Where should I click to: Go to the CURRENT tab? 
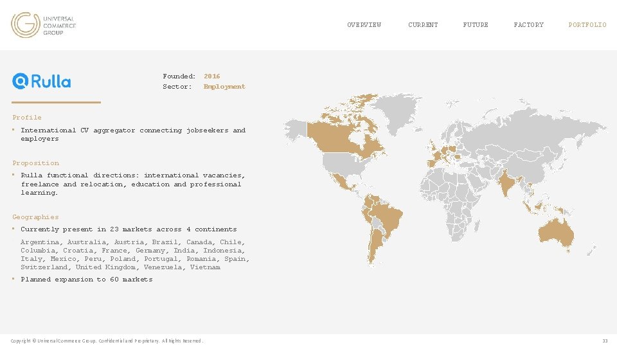point(423,25)
